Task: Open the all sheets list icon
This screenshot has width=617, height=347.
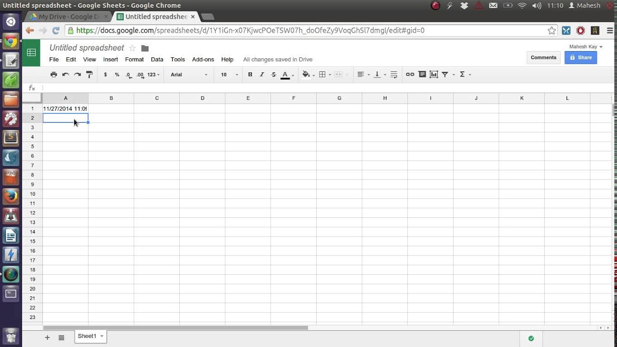Action: pyautogui.click(x=61, y=337)
